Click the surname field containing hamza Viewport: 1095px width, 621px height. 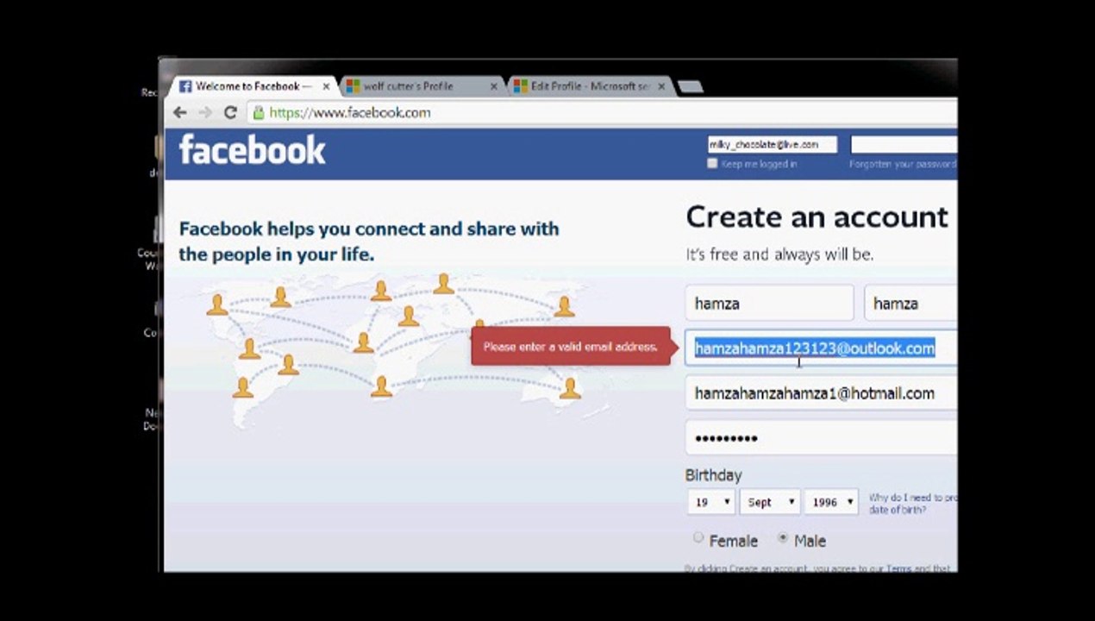pyautogui.click(x=910, y=304)
